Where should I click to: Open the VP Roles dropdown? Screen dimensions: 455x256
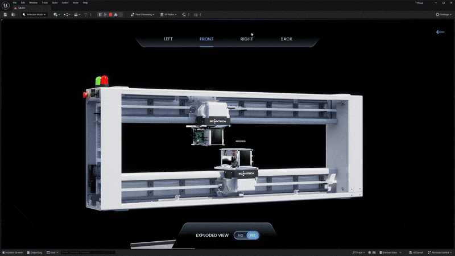click(168, 14)
